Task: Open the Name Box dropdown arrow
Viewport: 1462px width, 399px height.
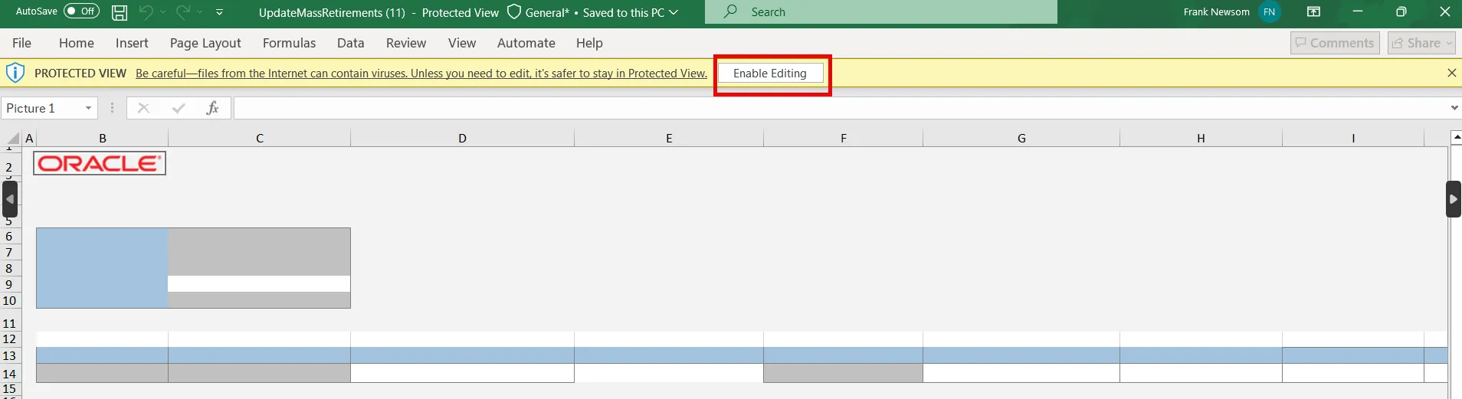Action: pos(89,108)
